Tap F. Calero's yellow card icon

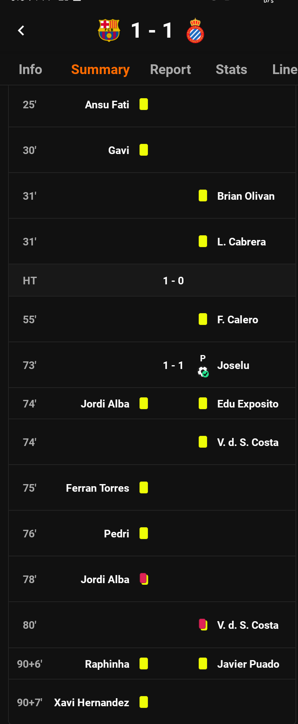click(x=203, y=319)
